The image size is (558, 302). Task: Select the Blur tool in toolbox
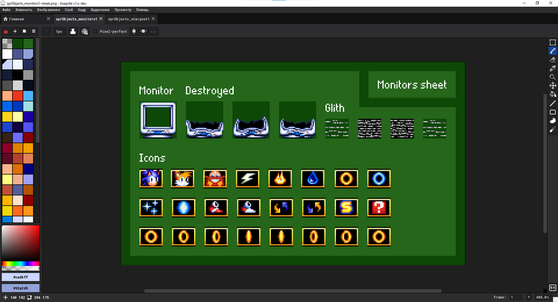(x=552, y=130)
